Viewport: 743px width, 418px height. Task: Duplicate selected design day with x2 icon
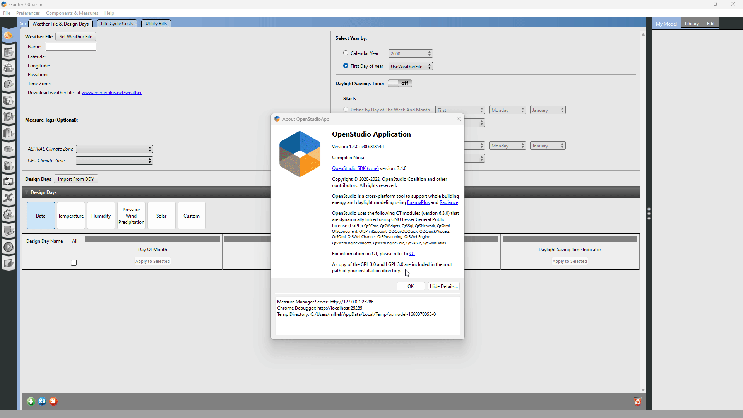tap(42, 401)
